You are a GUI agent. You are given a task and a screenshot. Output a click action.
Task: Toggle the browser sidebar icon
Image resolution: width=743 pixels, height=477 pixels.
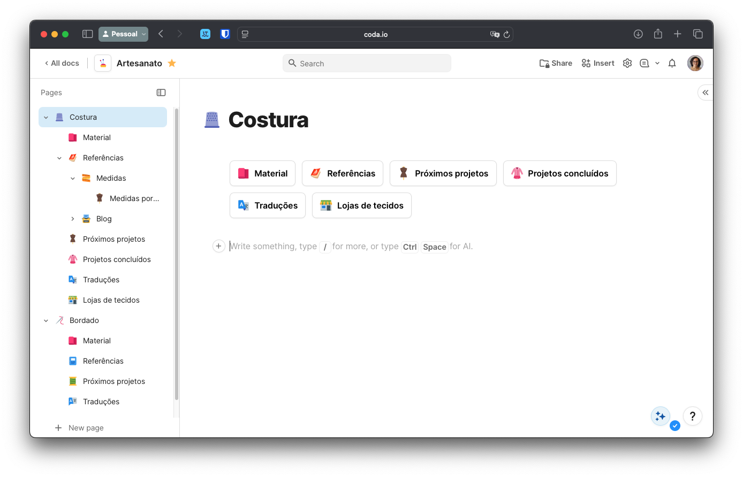87,33
